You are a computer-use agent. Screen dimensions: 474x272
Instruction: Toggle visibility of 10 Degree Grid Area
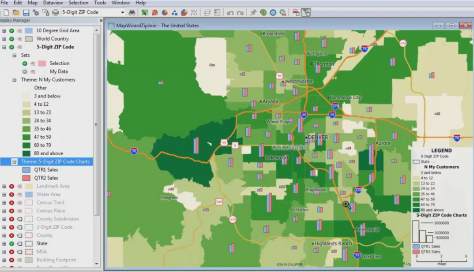click(12, 30)
